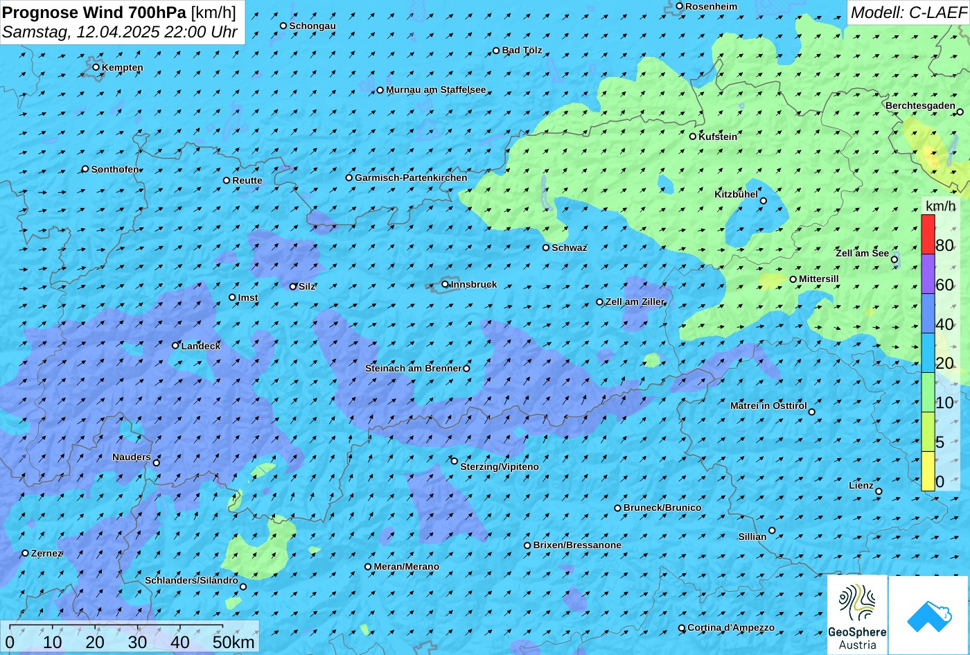This screenshot has width=970, height=655.
Task: Click the Kitzbühel city marker
Action: [x=764, y=201]
